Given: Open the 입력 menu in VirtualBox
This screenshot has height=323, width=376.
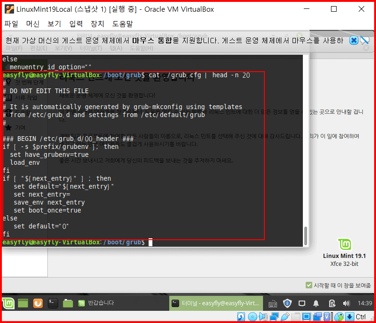Looking at the screenshot, I should tap(76, 24).
